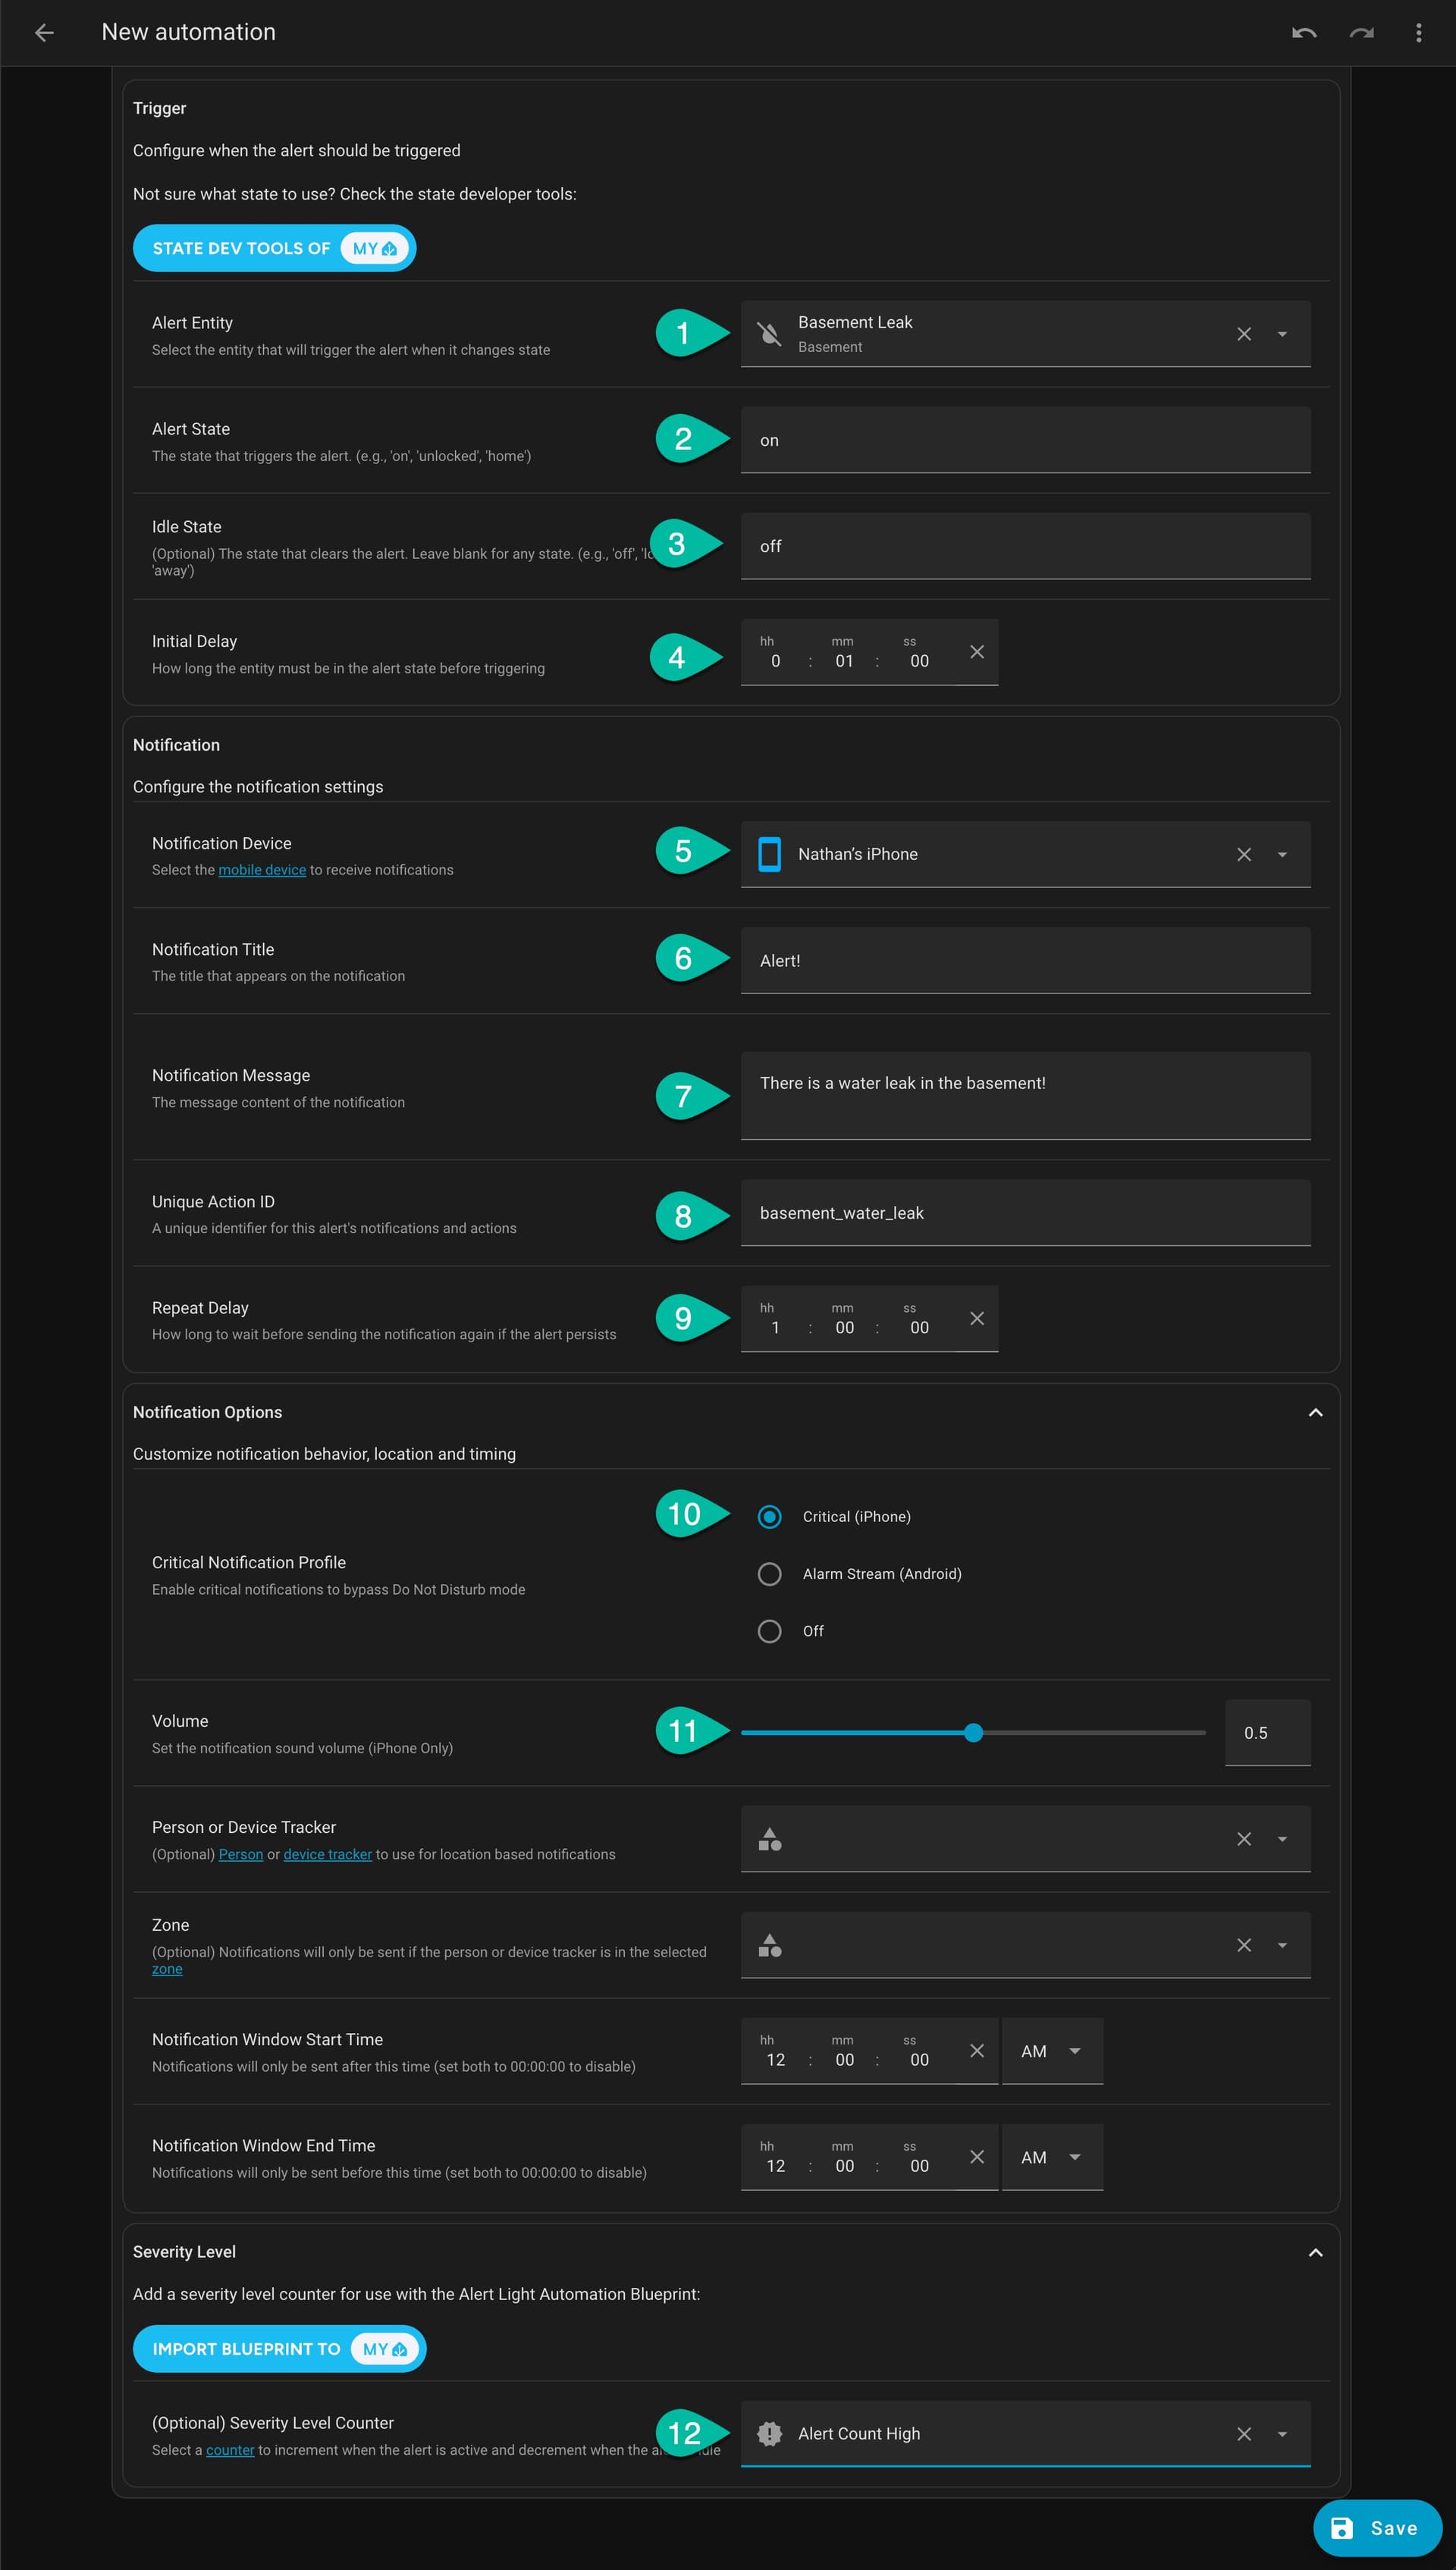Open the mobile device link
The width and height of the screenshot is (1456, 2570).
click(262, 870)
